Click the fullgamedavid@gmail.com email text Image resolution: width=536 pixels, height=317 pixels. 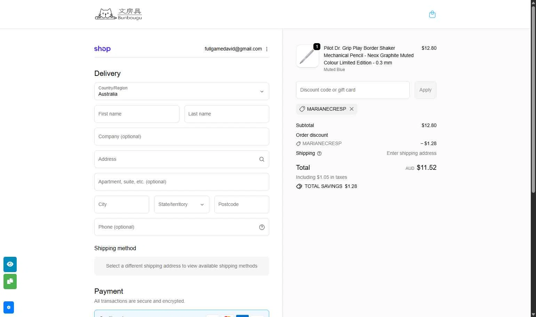tap(233, 49)
